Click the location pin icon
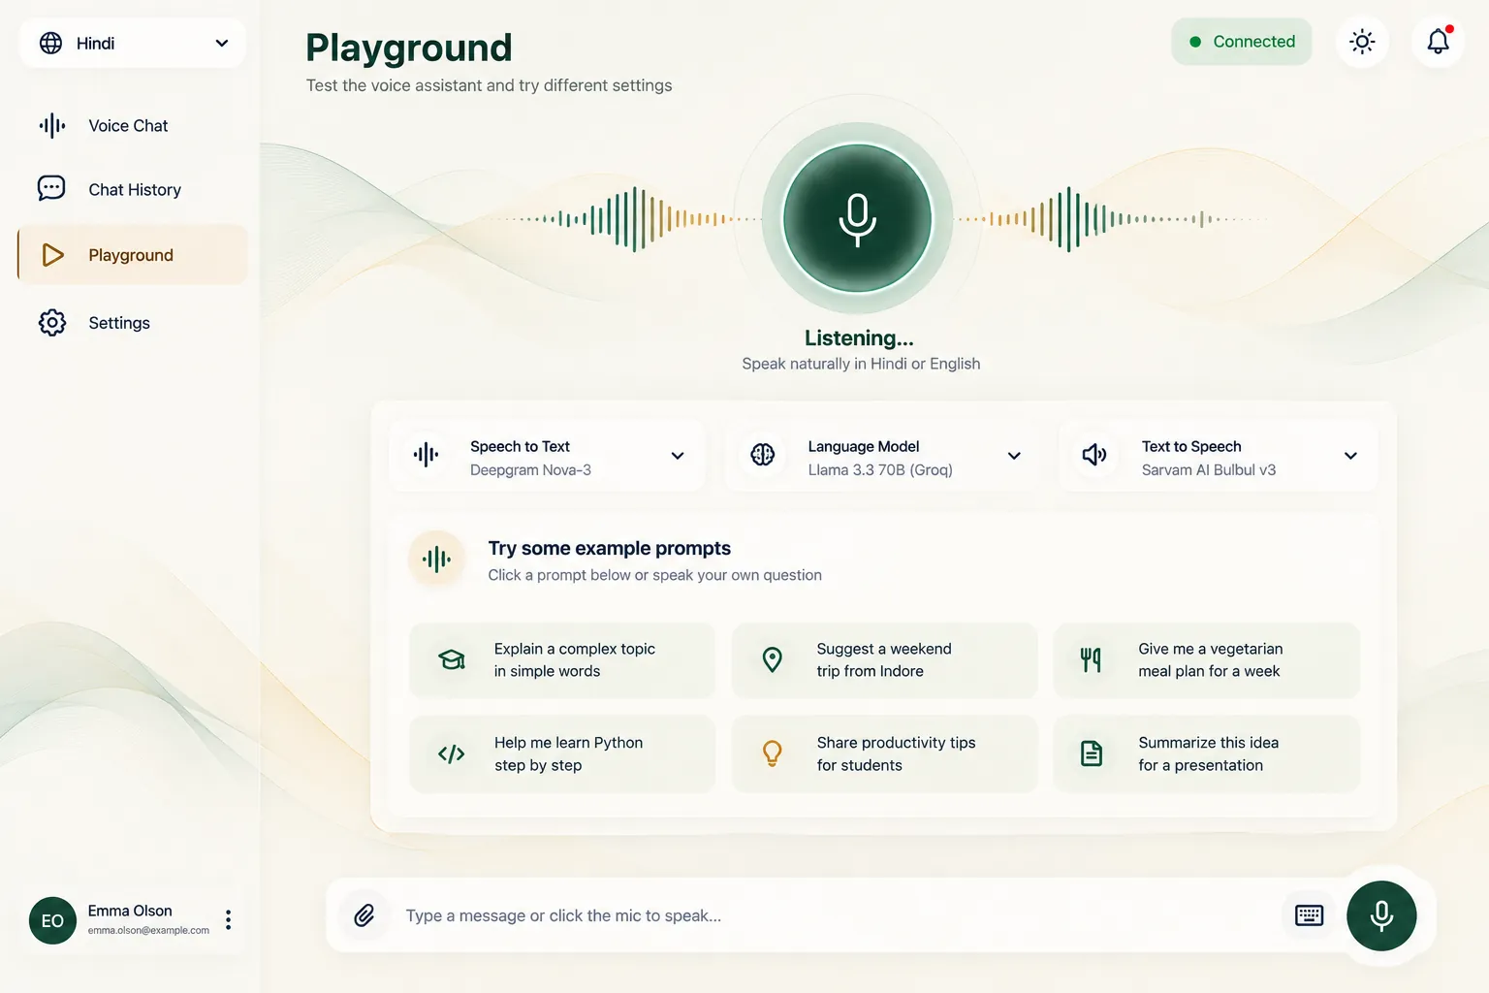Screen dimensions: 1489x993 point(773,660)
